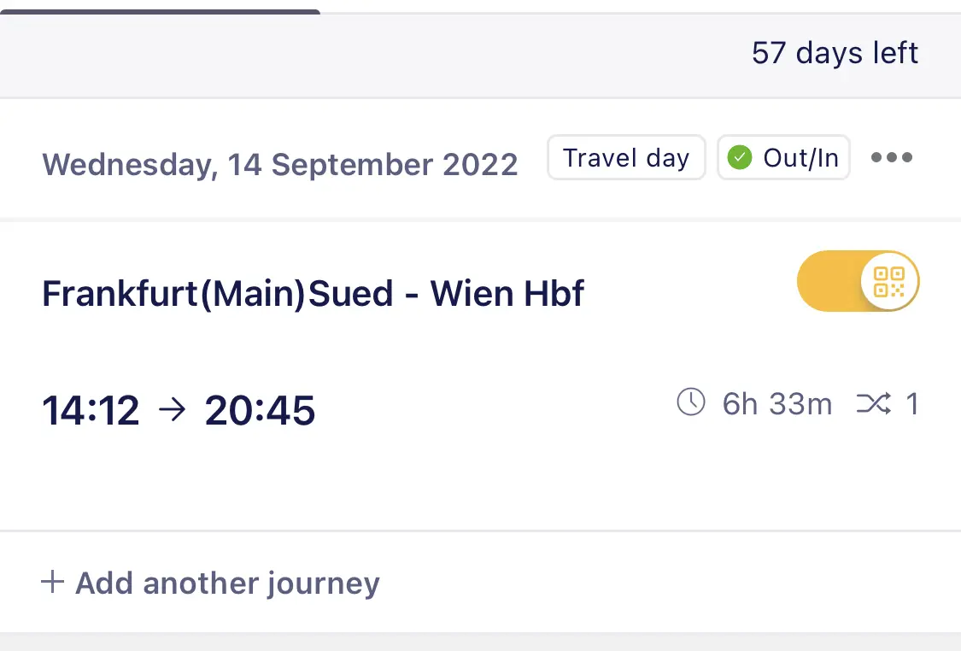Select the Out/In badge
The width and height of the screenshot is (961, 651).
coord(783,158)
